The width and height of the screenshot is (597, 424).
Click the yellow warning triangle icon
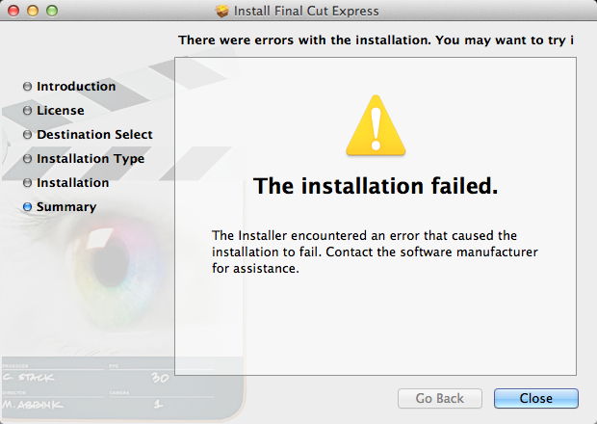tap(376, 125)
